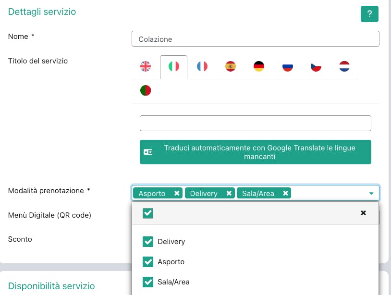Uncheck the Delivery checkbox

[x=148, y=241]
